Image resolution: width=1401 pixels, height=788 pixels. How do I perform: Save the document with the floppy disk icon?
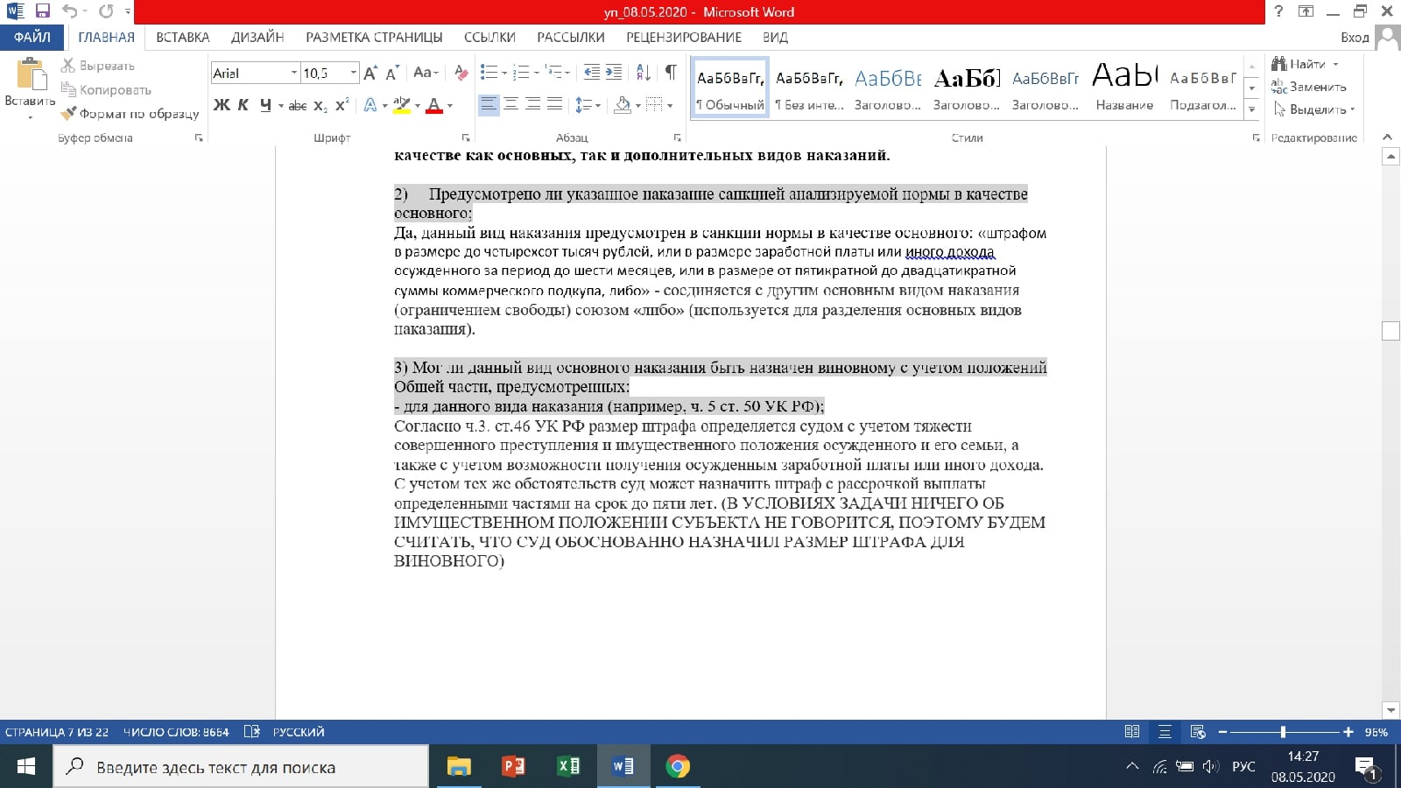click(42, 11)
